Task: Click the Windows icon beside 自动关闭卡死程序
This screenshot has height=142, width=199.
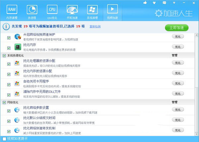Action: pos(17,84)
